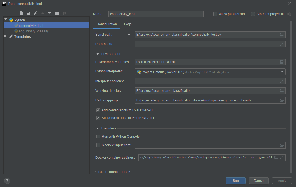This screenshot has width=296, height=187.
Task: Open edit configuration templates (wrench icon)
Action: pyautogui.click(x=35, y=13)
